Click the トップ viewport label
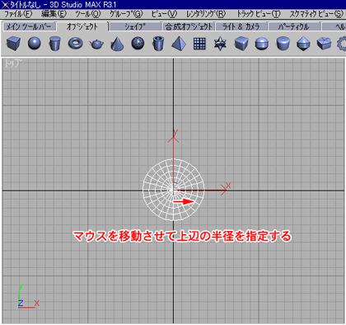Screen dimensions: 346x325 tap(12, 64)
